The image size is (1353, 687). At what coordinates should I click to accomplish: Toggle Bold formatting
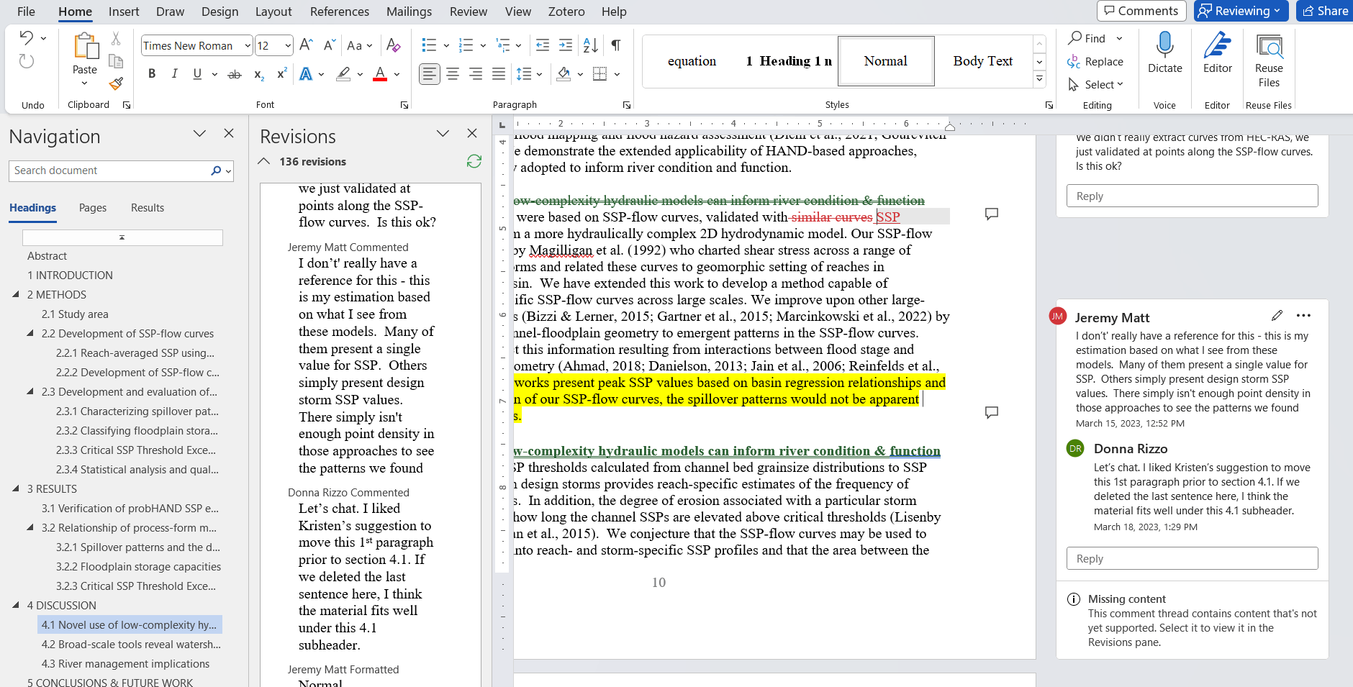tap(152, 73)
